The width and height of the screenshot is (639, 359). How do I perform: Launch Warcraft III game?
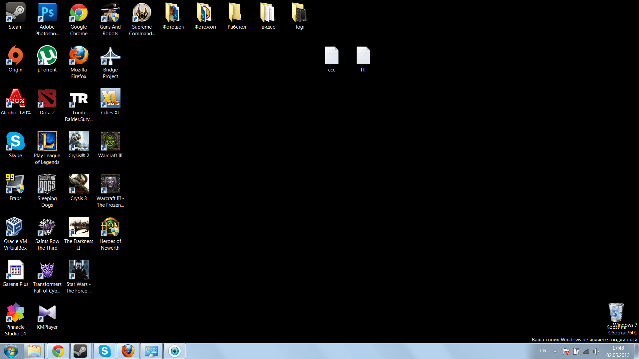tap(110, 145)
